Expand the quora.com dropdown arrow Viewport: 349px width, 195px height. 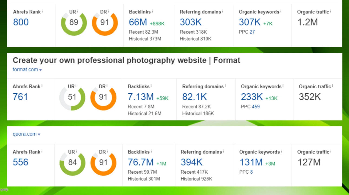pos(40,134)
